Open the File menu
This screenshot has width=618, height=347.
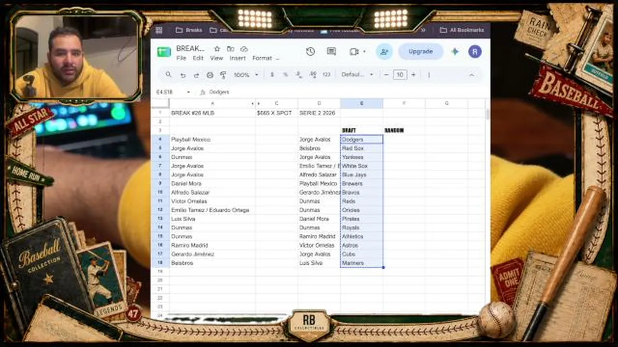click(x=181, y=58)
